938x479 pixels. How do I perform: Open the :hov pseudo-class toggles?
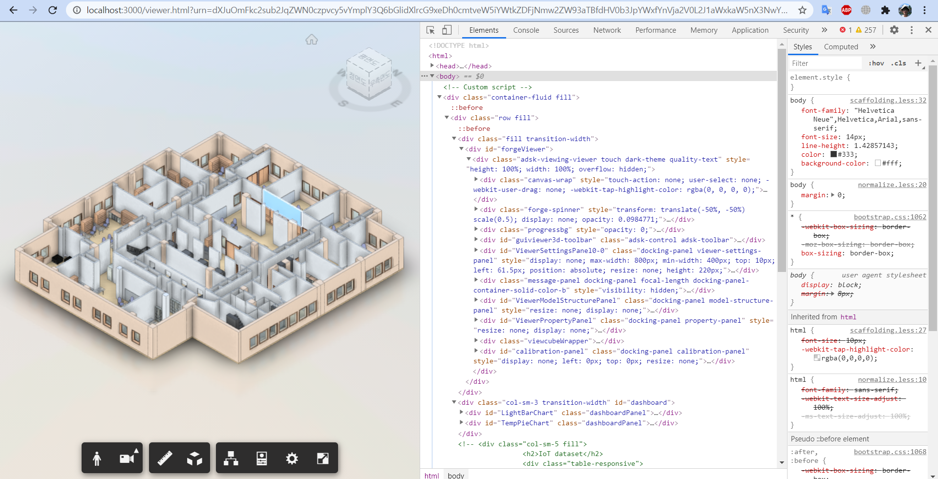pos(876,63)
